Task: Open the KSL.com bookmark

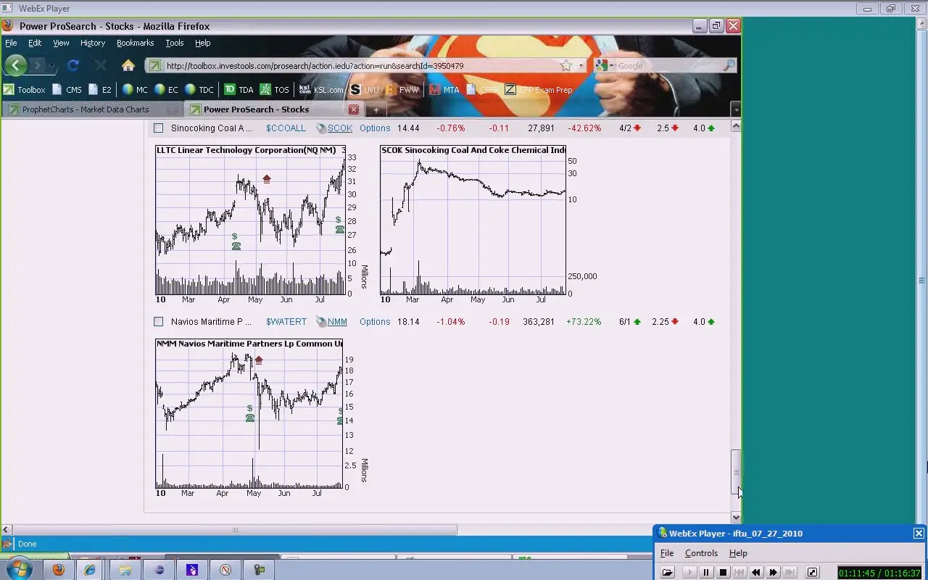Action: point(320,90)
